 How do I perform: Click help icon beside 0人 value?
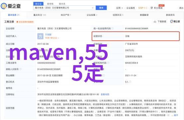pyautogui.click(x=130, y=82)
